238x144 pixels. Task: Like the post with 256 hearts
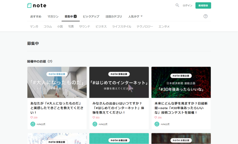pos(156,118)
